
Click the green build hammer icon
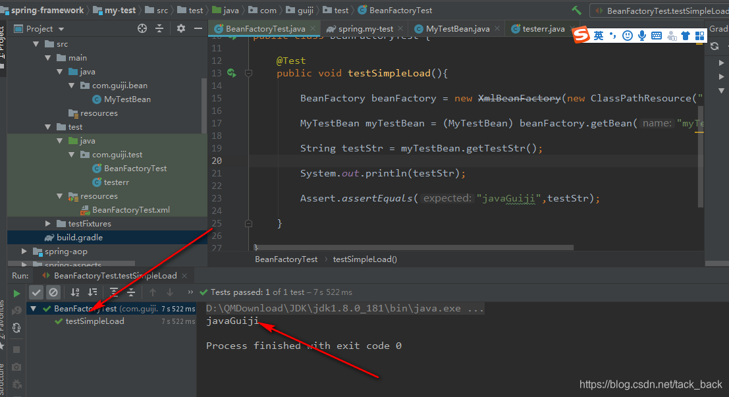click(576, 11)
